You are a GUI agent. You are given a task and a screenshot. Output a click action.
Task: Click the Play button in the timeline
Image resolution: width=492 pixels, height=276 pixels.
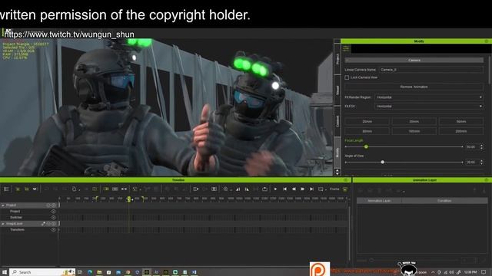click(x=275, y=189)
